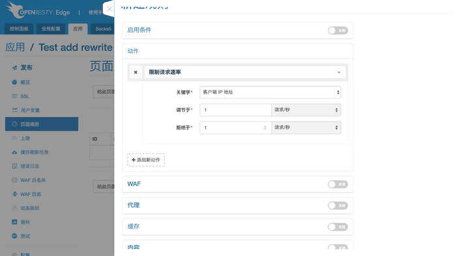Open the 缓存刷新任务 cloud icon
456x256 pixels.
click(14, 152)
